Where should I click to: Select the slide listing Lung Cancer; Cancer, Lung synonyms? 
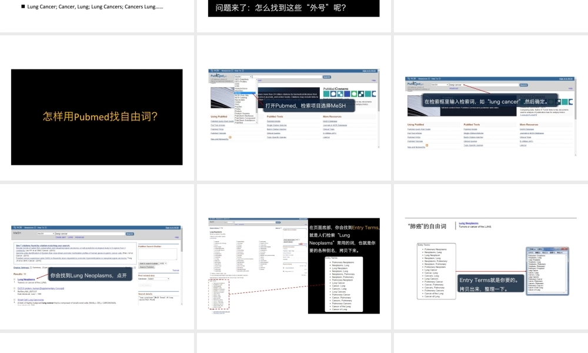point(96,8)
